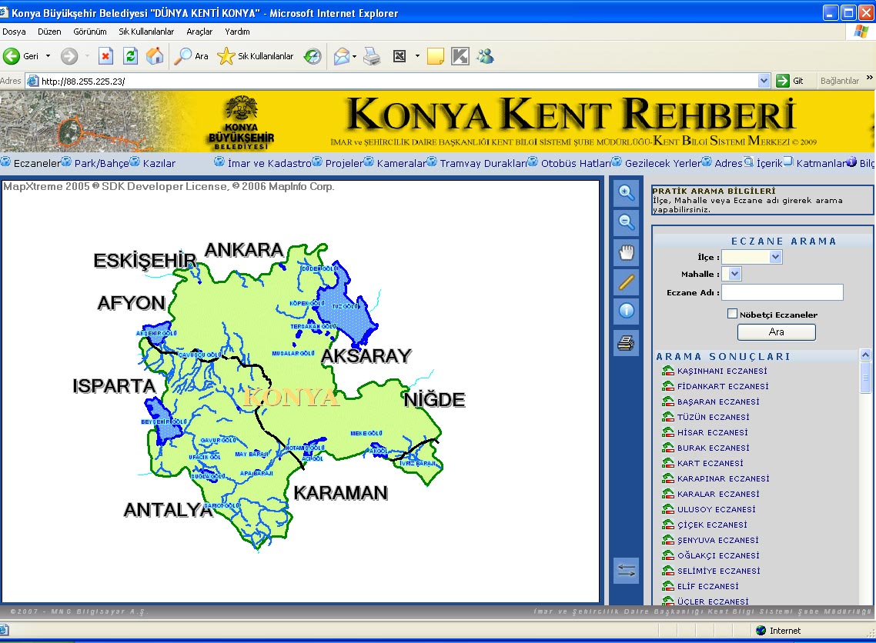The width and height of the screenshot is (876, 643).
Task: Open the Görünüm menu
Action: [90, 32]
